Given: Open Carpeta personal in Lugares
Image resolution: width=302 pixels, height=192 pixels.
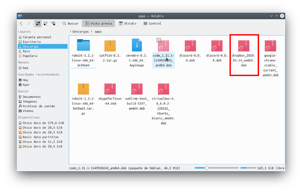Looking at the screenshot, I should 43,37.
